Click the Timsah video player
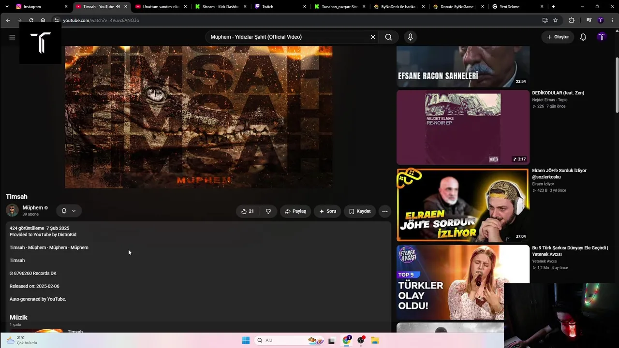Image resolution: width=619 pixels, height=348 pixels. (199, 117)
